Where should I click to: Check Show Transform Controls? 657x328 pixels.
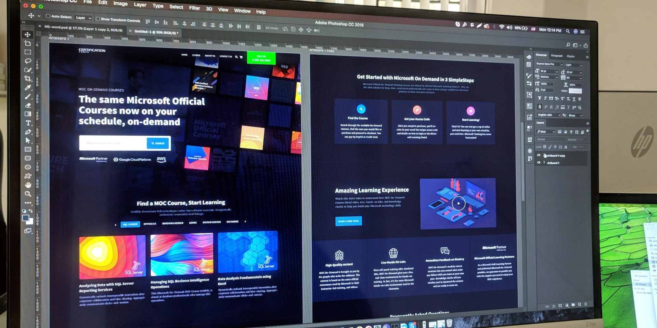coord(98,19)
